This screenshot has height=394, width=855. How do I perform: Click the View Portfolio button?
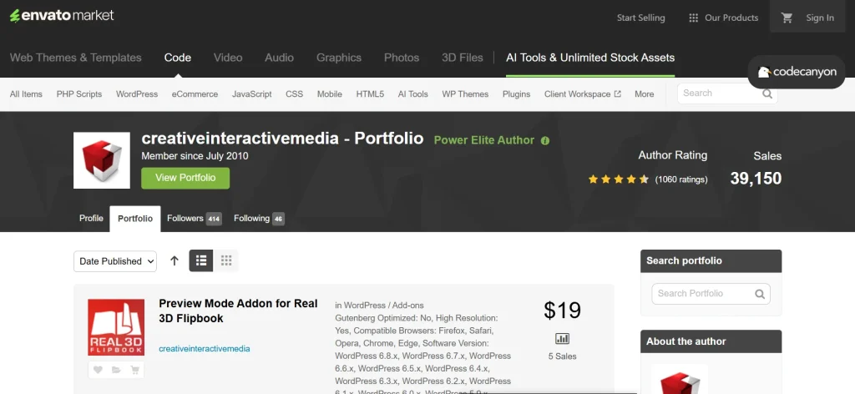tap(185, 178)
